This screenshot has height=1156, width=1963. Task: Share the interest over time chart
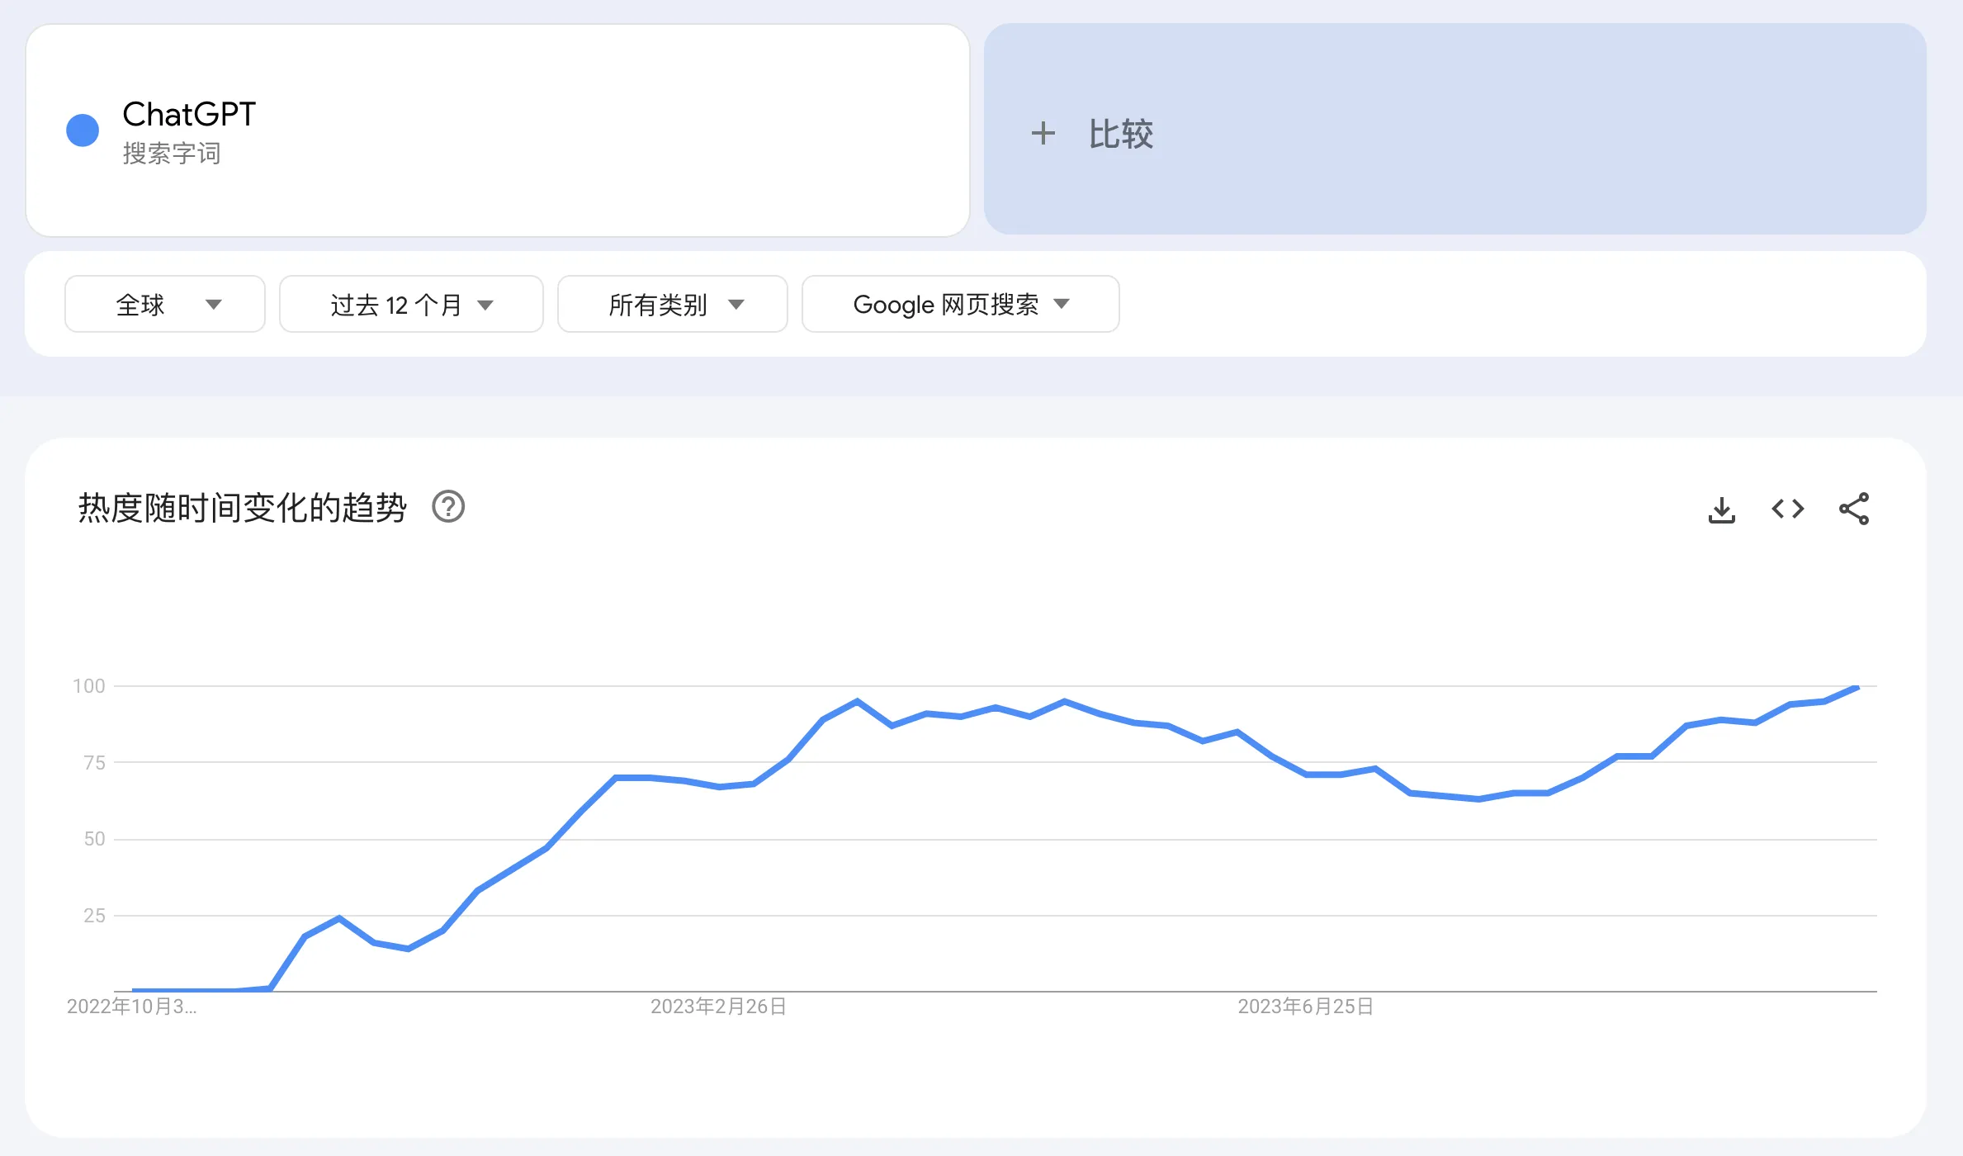pos(1853,509)
